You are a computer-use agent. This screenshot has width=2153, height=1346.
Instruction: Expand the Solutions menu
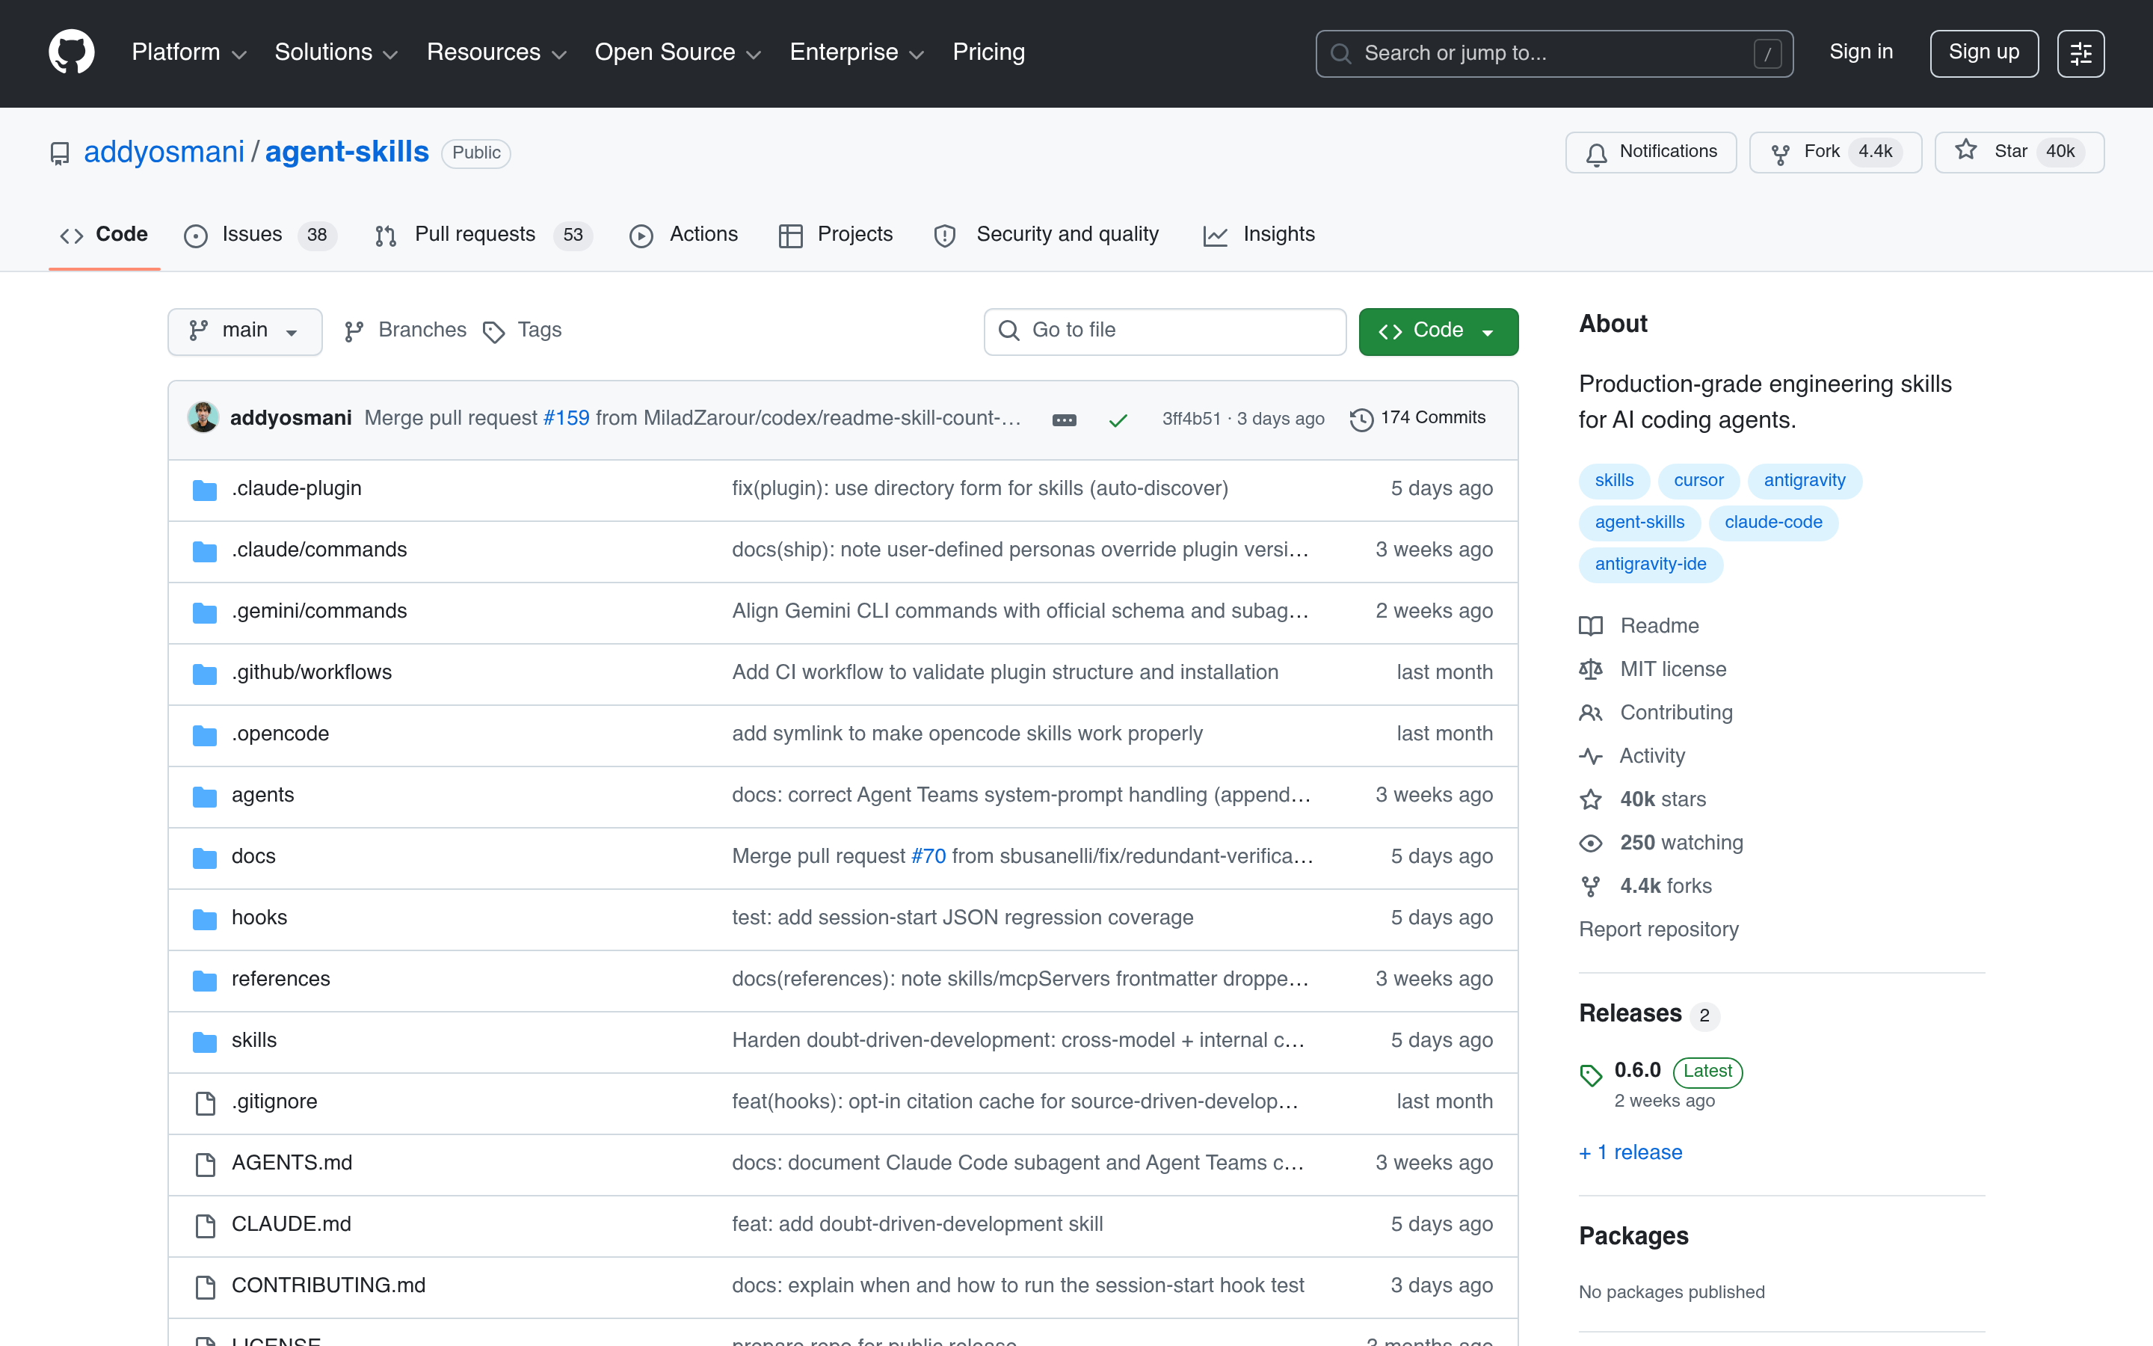click(336, 52)
